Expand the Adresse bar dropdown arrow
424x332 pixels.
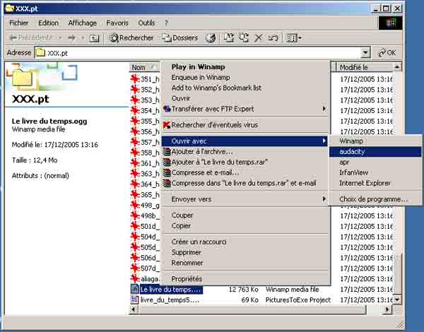coord(365,53)
